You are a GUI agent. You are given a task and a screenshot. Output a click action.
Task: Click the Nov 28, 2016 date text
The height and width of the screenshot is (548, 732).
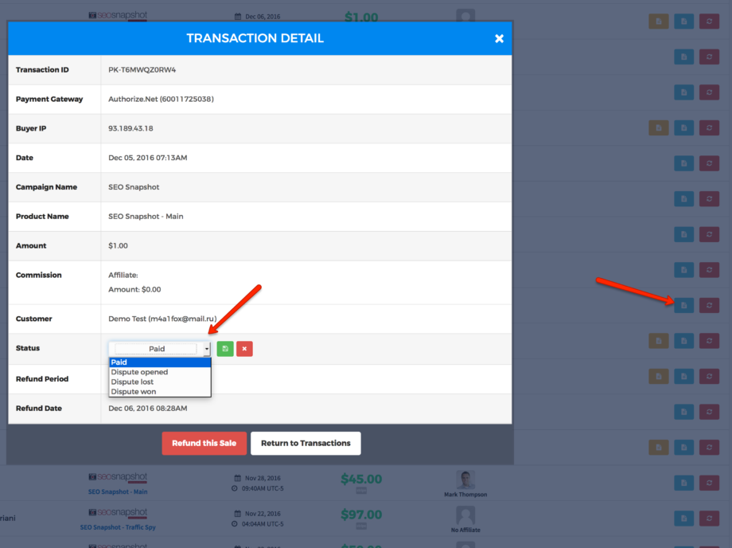coord(263,478)
